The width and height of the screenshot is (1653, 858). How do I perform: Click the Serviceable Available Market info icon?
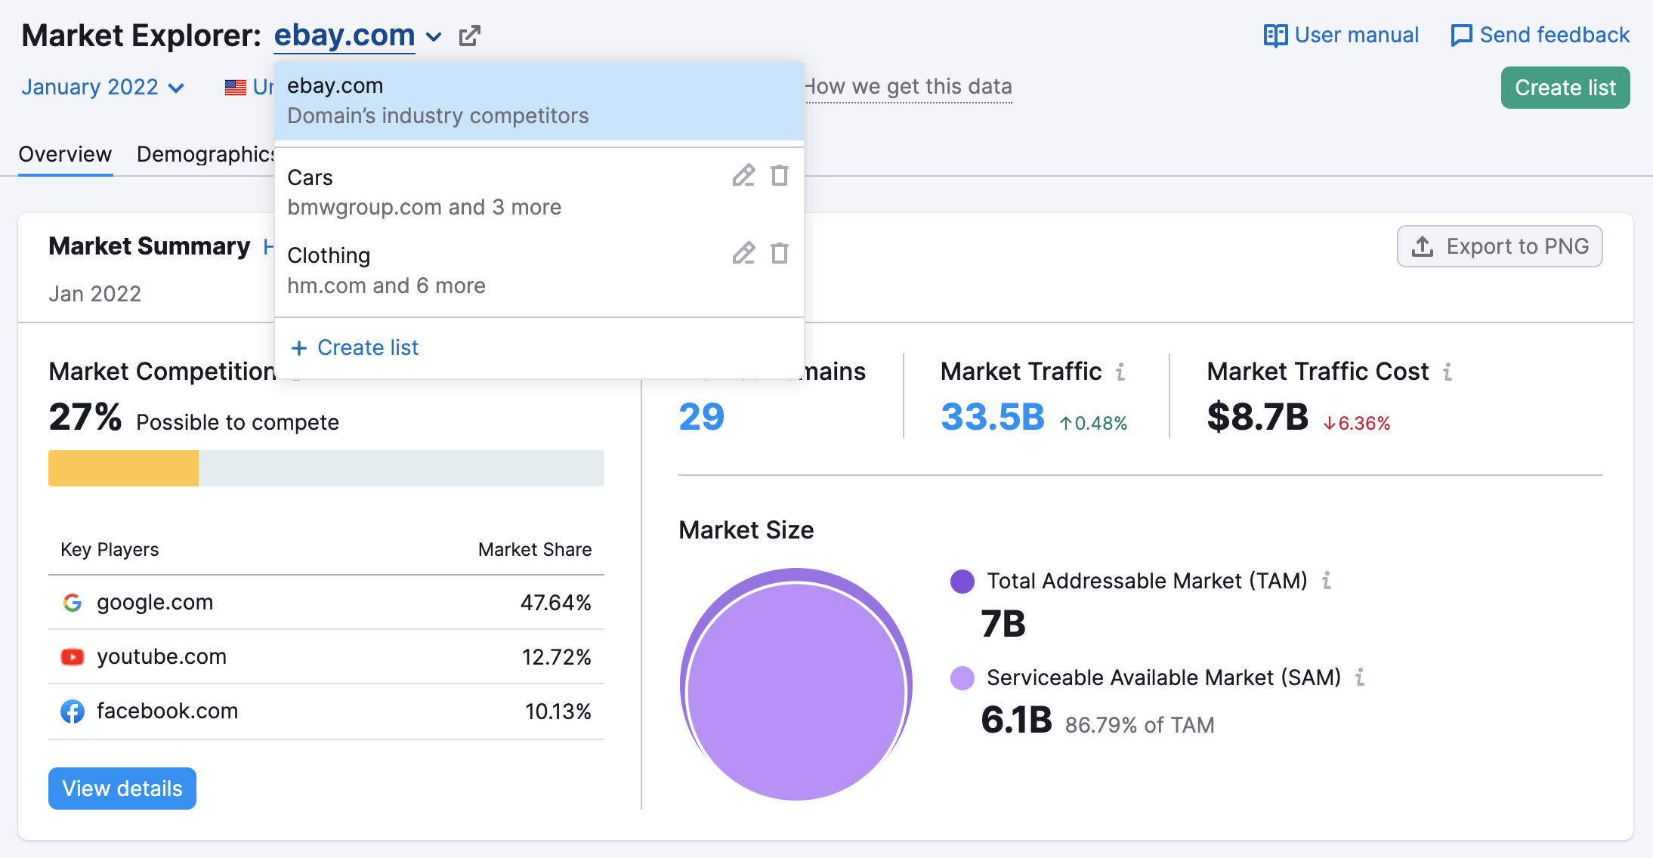point(1360,677)
